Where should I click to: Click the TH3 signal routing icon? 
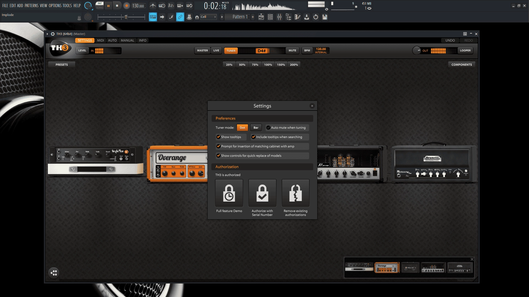(54, 273)
